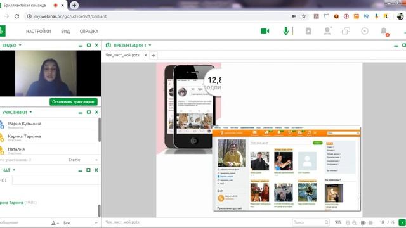
Task: Open the browser profile avatar
Action: [x=400, y=16]
